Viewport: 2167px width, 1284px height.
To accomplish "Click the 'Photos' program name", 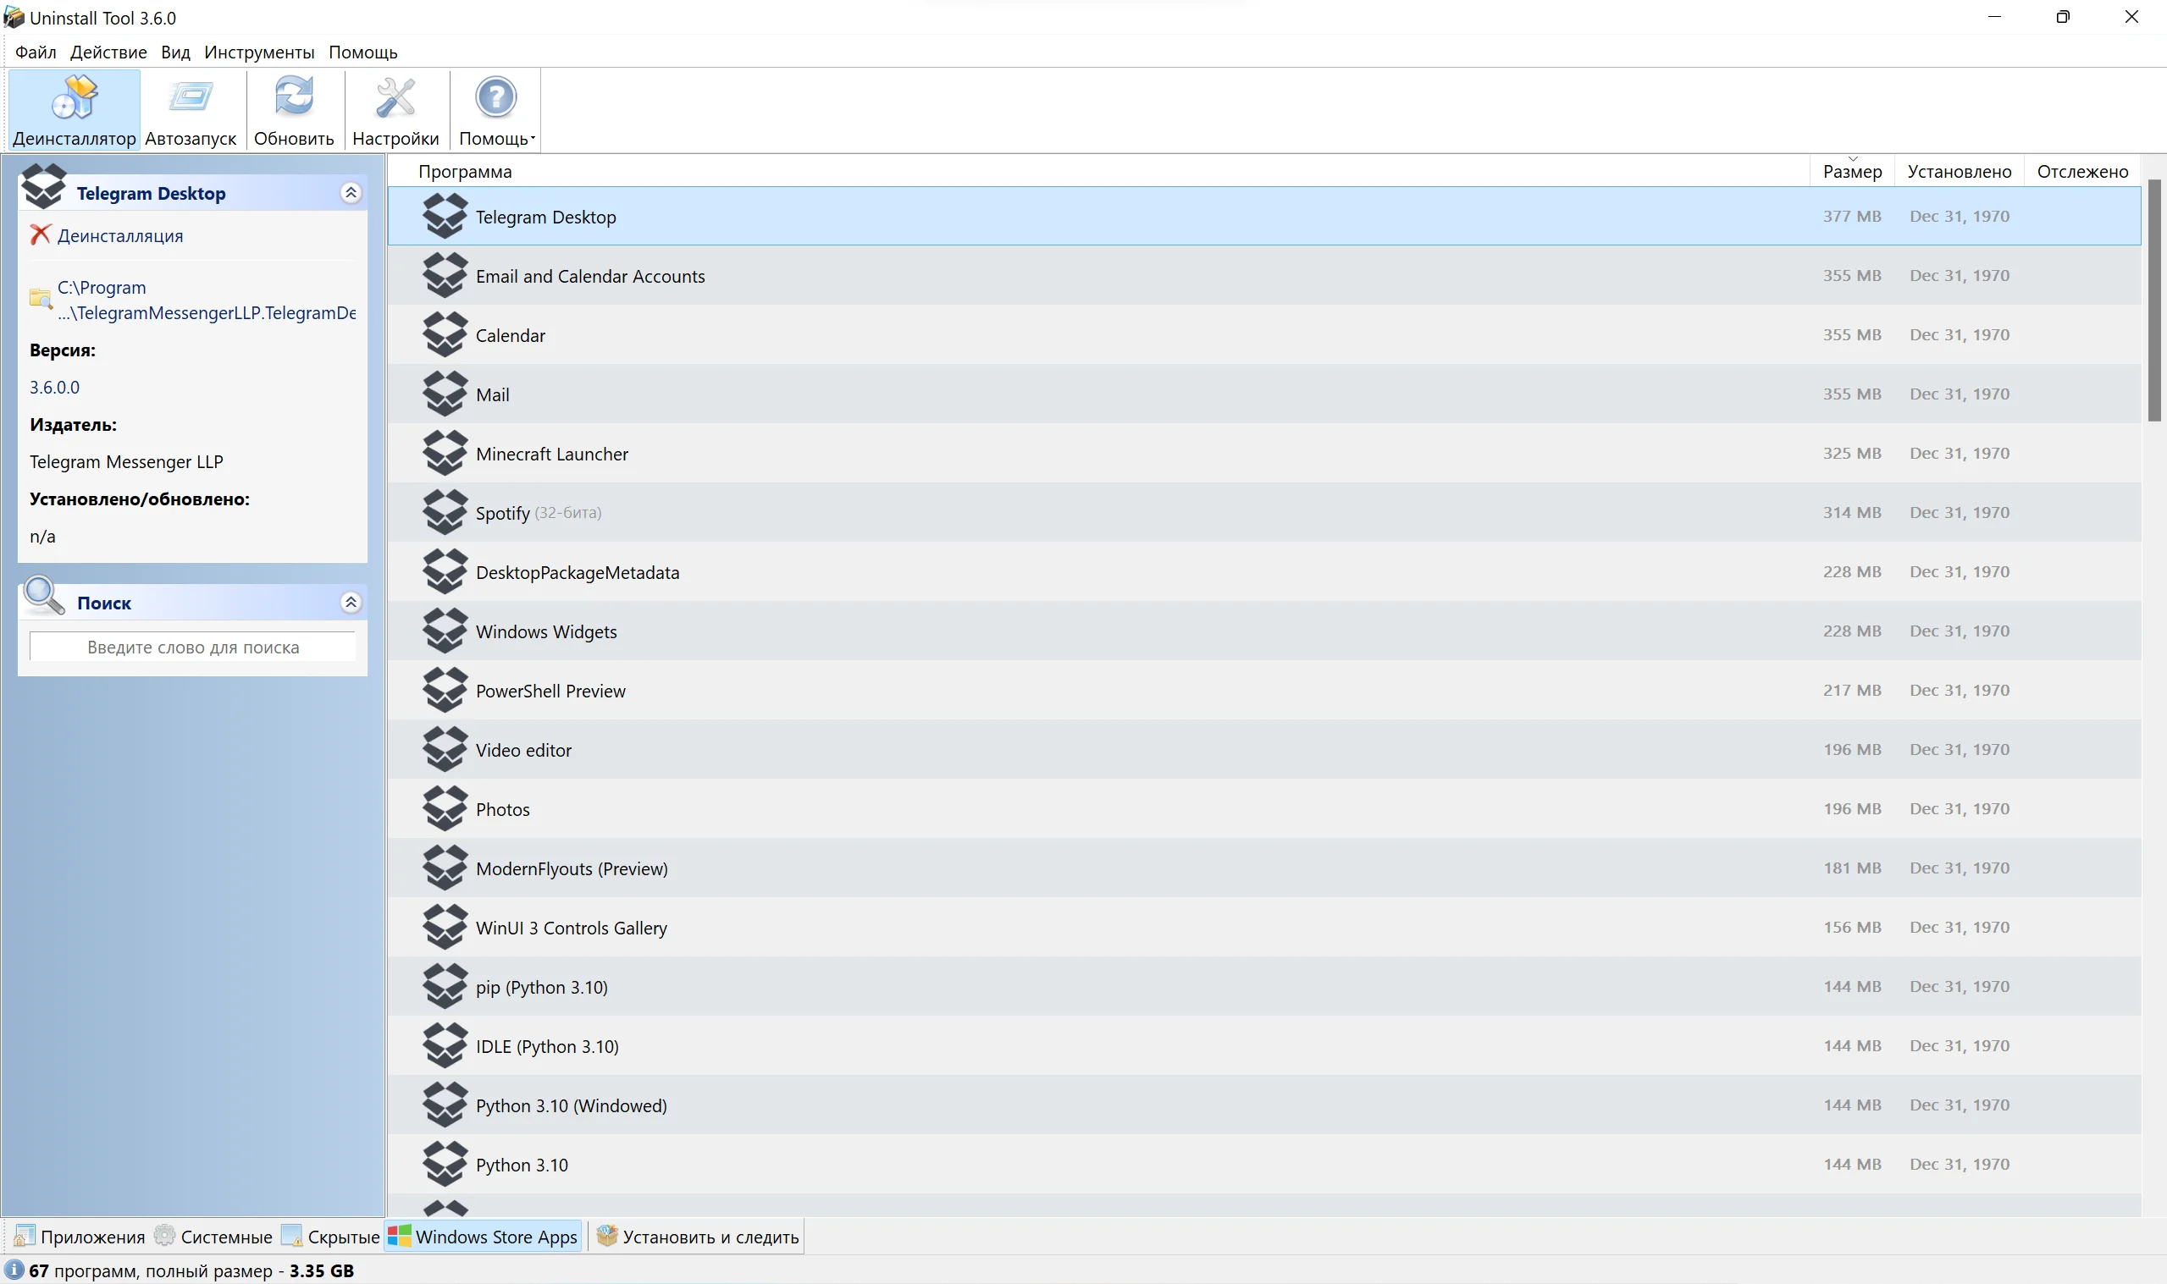I will pyautogui.click(x=502, y=809).
